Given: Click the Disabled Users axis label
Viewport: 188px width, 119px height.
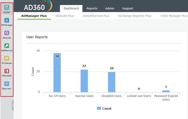Looking at the screenshot, I should (x=112, y=96).
